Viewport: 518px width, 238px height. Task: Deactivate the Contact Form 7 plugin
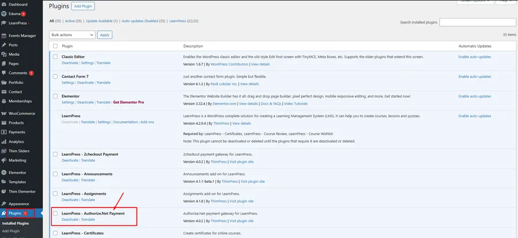click(x=86, y=83)
